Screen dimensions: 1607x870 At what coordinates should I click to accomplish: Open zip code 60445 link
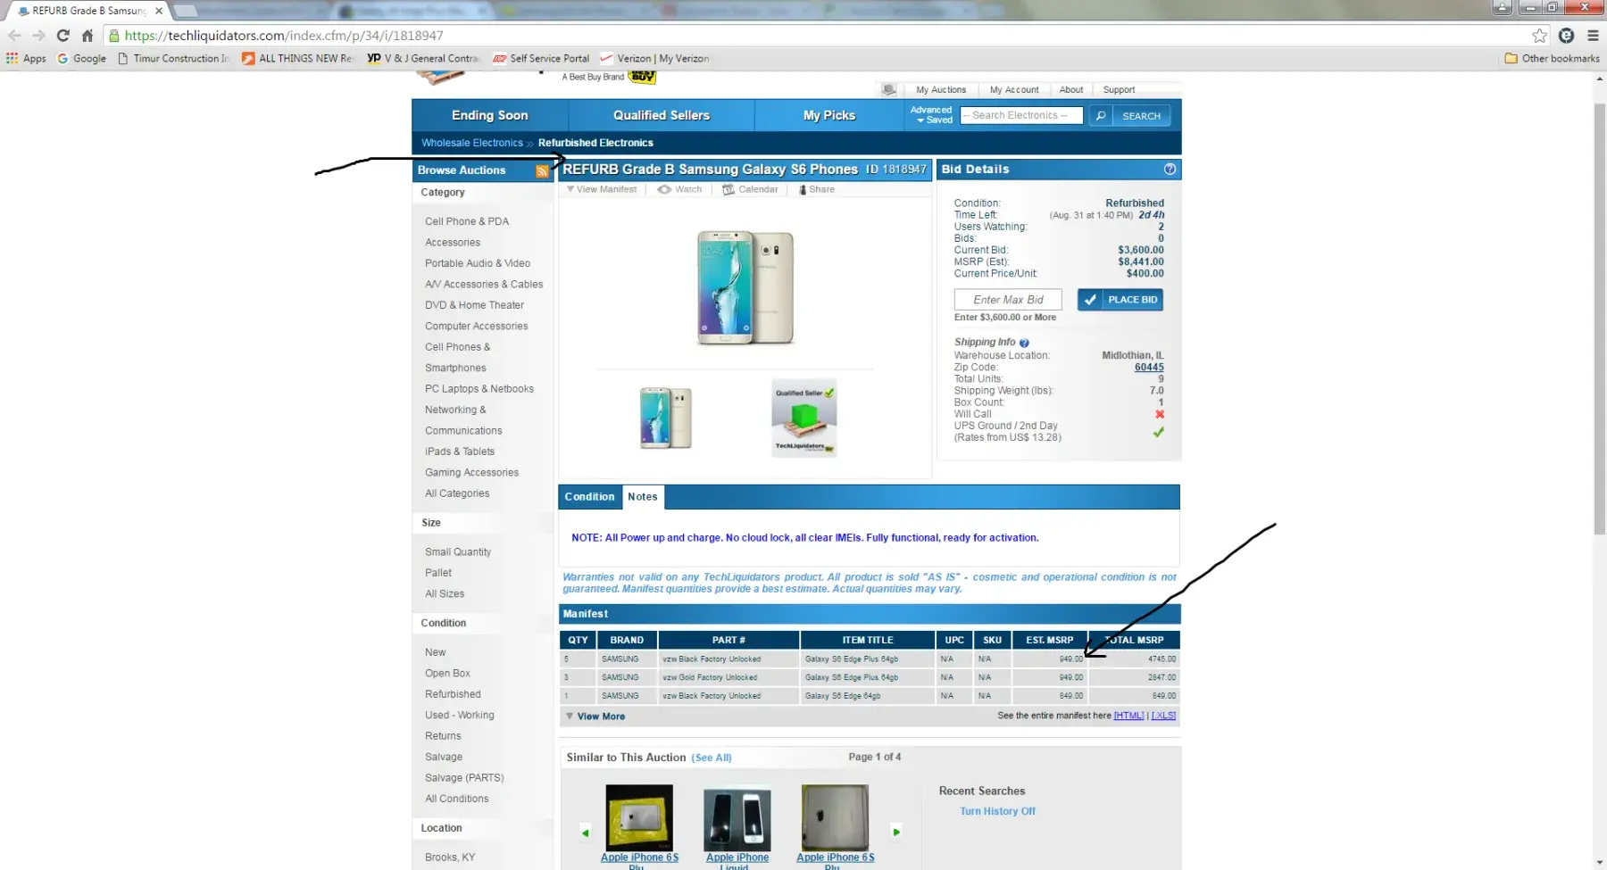[1148, 367]
